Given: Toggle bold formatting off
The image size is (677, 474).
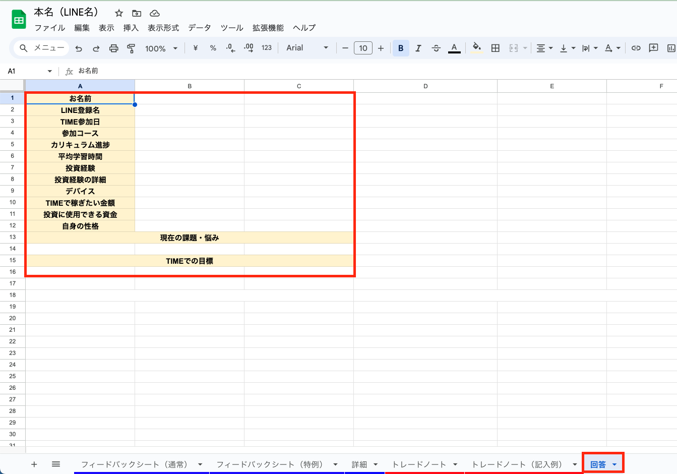Looking at the screenshot, I should tap(401, 48).
